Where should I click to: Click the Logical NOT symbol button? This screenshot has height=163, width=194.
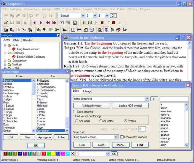click(x=130, y=106)
